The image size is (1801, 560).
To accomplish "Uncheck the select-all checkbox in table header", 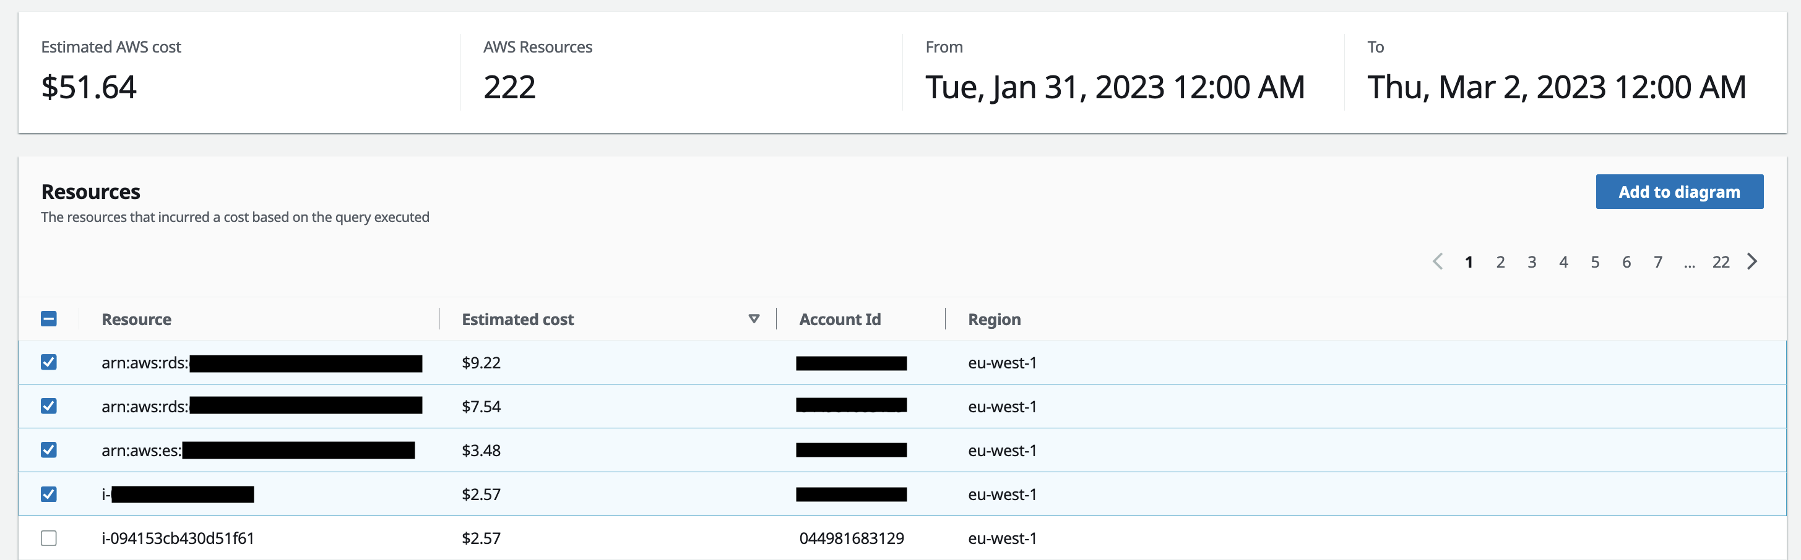I will click(48, 318).
